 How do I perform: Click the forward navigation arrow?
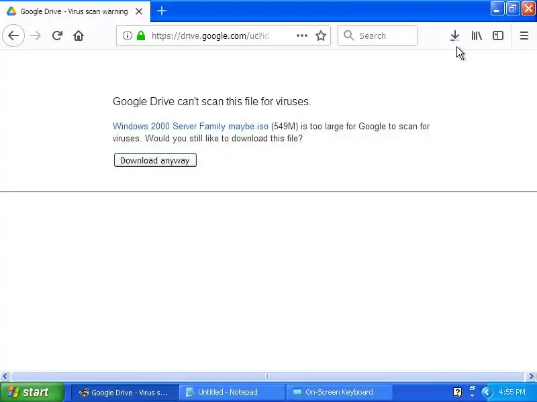pos(36,36)
